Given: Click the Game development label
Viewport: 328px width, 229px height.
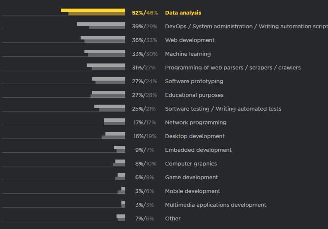Looking at the screenshot, I should (191, 178).
